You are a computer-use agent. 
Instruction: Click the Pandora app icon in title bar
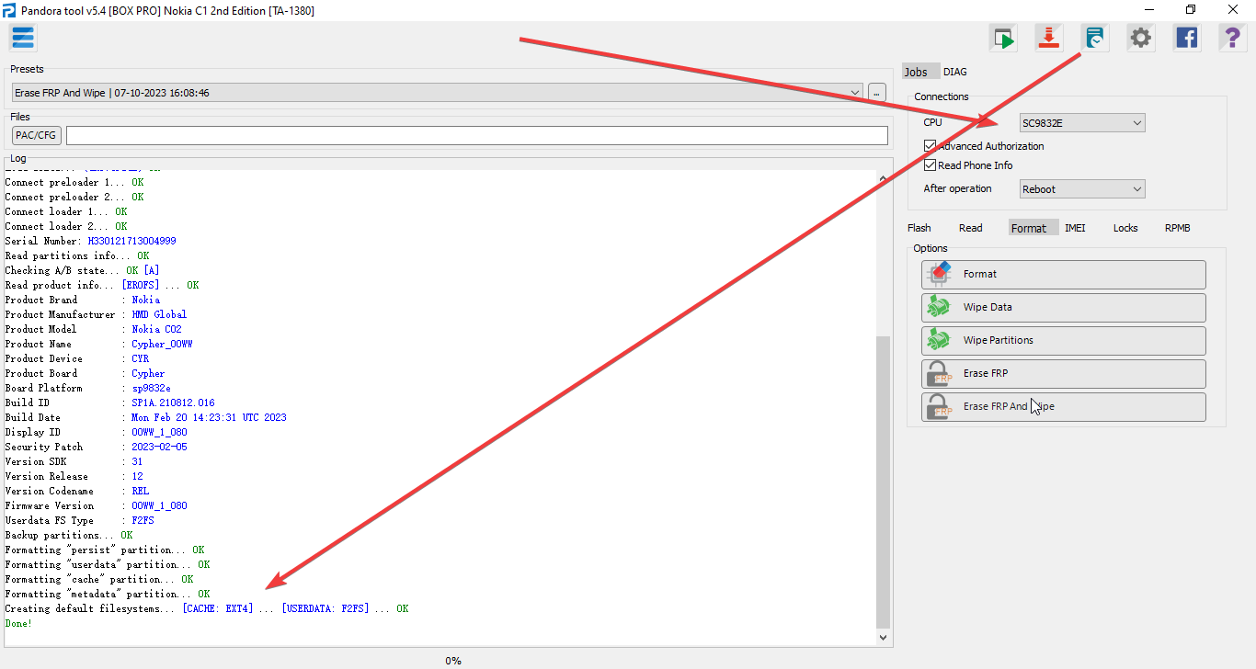coord(9,9)
